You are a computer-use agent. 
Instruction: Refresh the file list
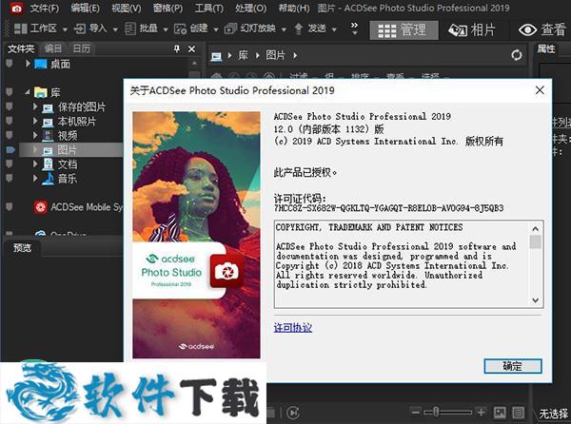pyautogui.click(x=517, y=55)
